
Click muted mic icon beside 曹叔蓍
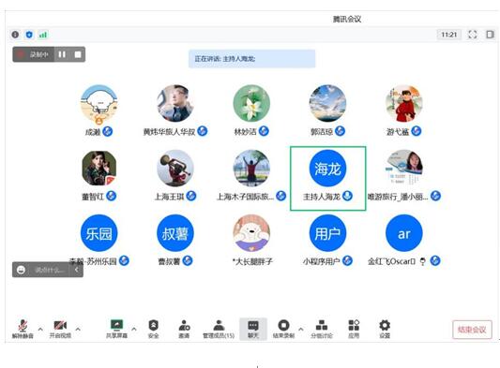tap(188, 261)
